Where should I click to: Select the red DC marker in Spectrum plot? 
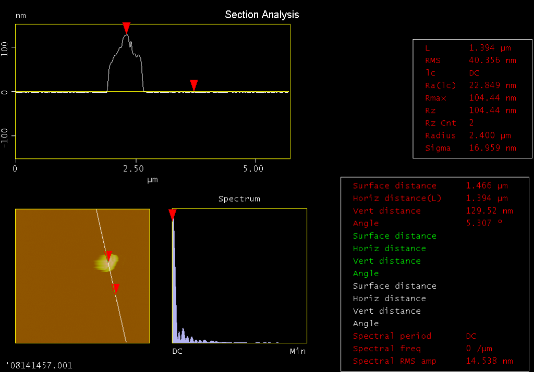coord(172,215)
